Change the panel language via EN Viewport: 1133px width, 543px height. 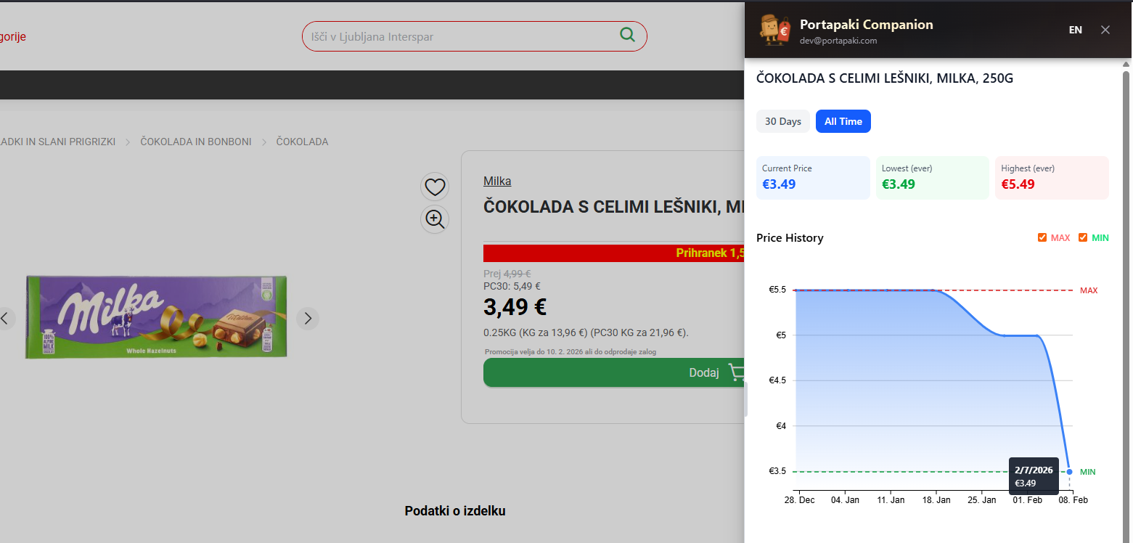[x=1076, y=30]
